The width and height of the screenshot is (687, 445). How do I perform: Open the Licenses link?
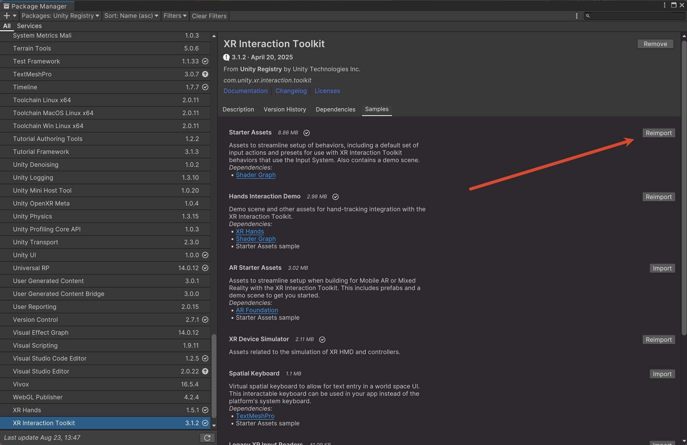(x=327, y=91)
